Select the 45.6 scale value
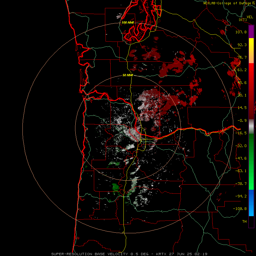Screen dimensions: 256x256 click(x=242, y=82)
